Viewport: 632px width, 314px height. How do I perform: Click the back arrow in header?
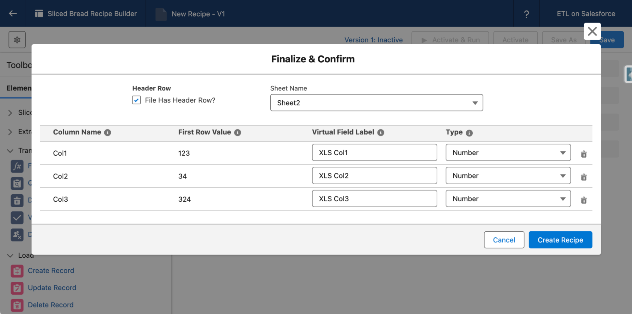13,14
